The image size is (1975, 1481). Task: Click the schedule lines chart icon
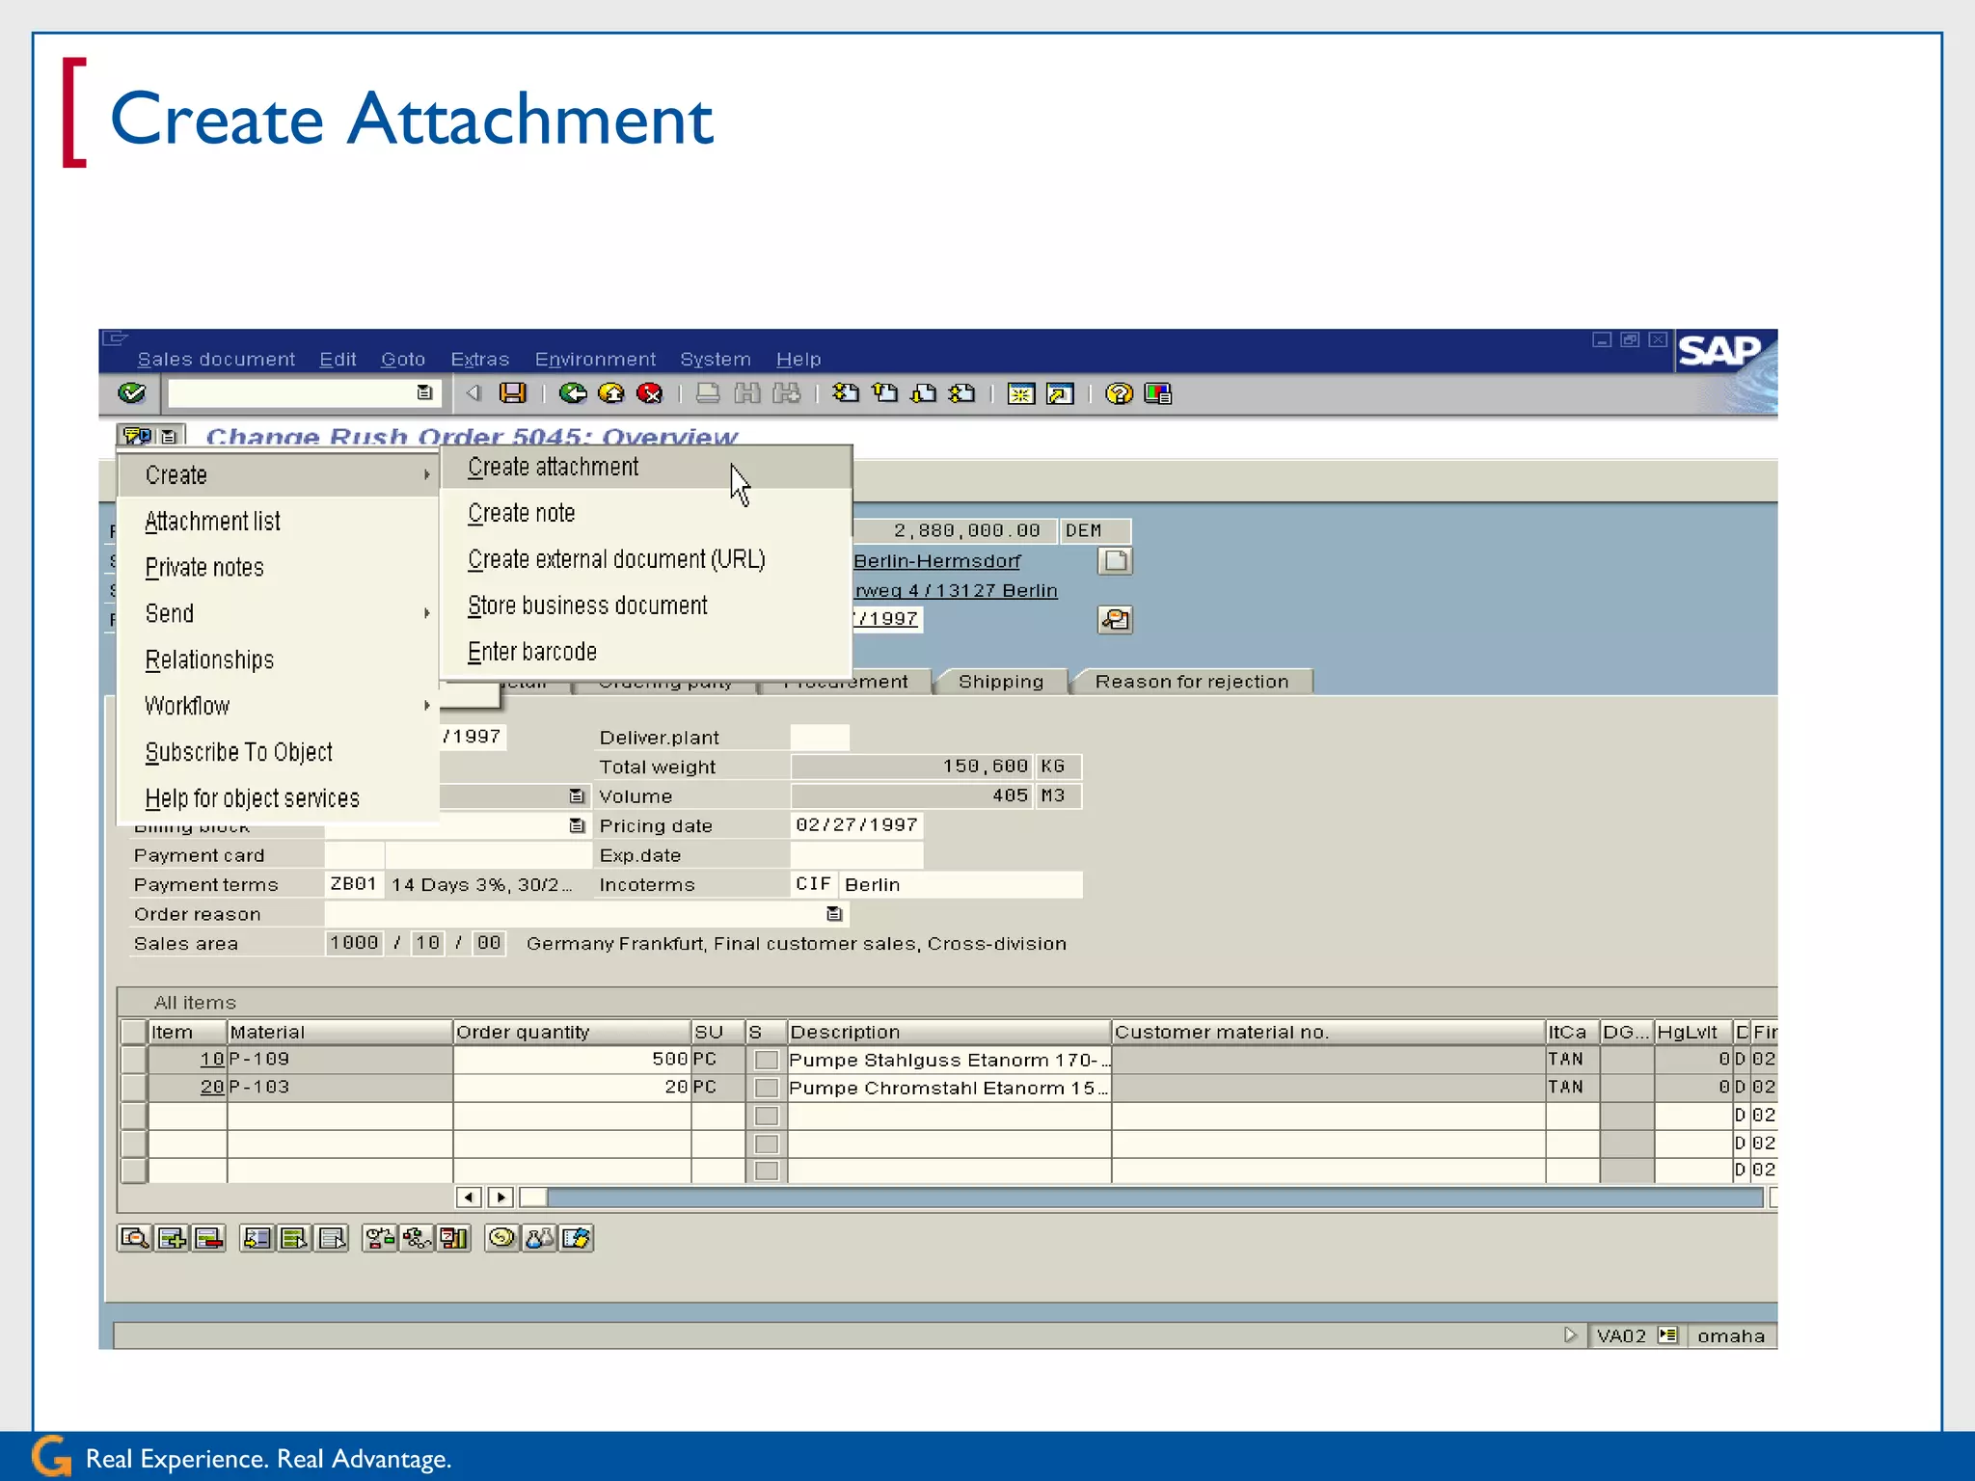pos(453,1238)
